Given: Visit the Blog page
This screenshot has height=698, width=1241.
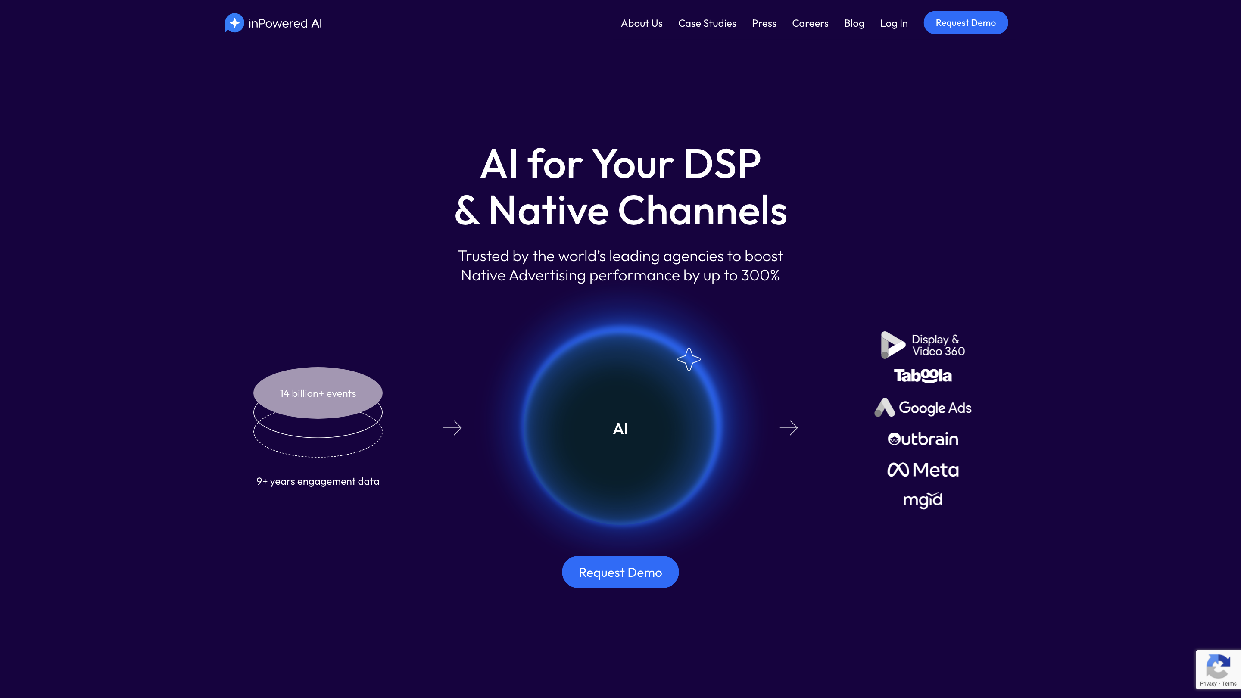Looking at the screenshot, I should click(x=854, y=23).
